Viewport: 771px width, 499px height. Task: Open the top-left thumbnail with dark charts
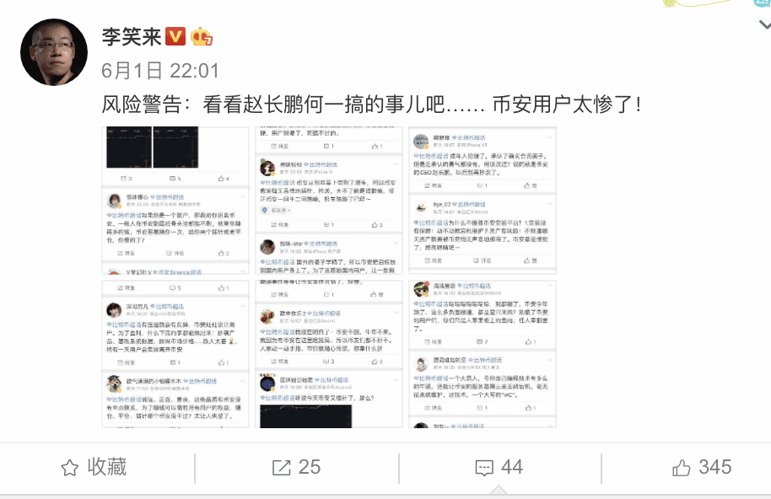pyautogui.click(x=175, y=201)
